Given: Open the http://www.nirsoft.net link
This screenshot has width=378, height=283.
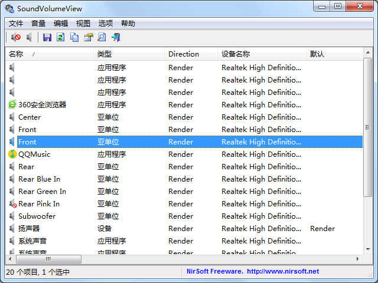Looking at the screenshot, I should pyautogui.click(x=283, y=271).
